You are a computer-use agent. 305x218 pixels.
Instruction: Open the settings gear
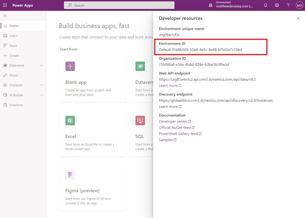[x=277, y=5]
